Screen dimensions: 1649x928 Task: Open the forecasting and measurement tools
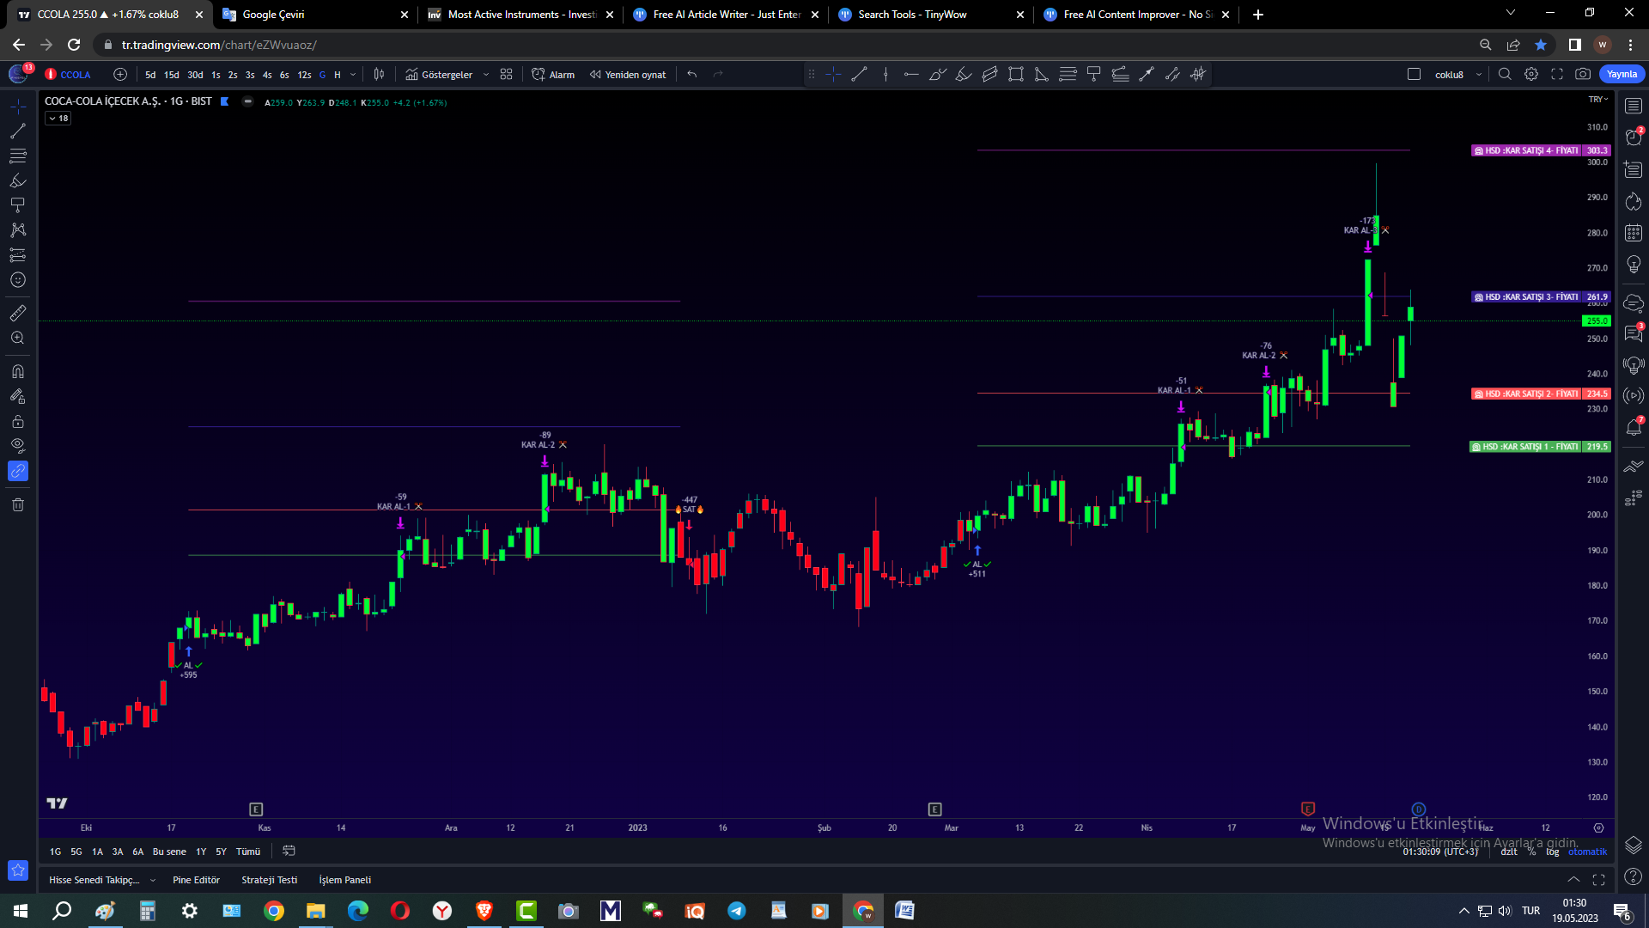coord(18,255)
